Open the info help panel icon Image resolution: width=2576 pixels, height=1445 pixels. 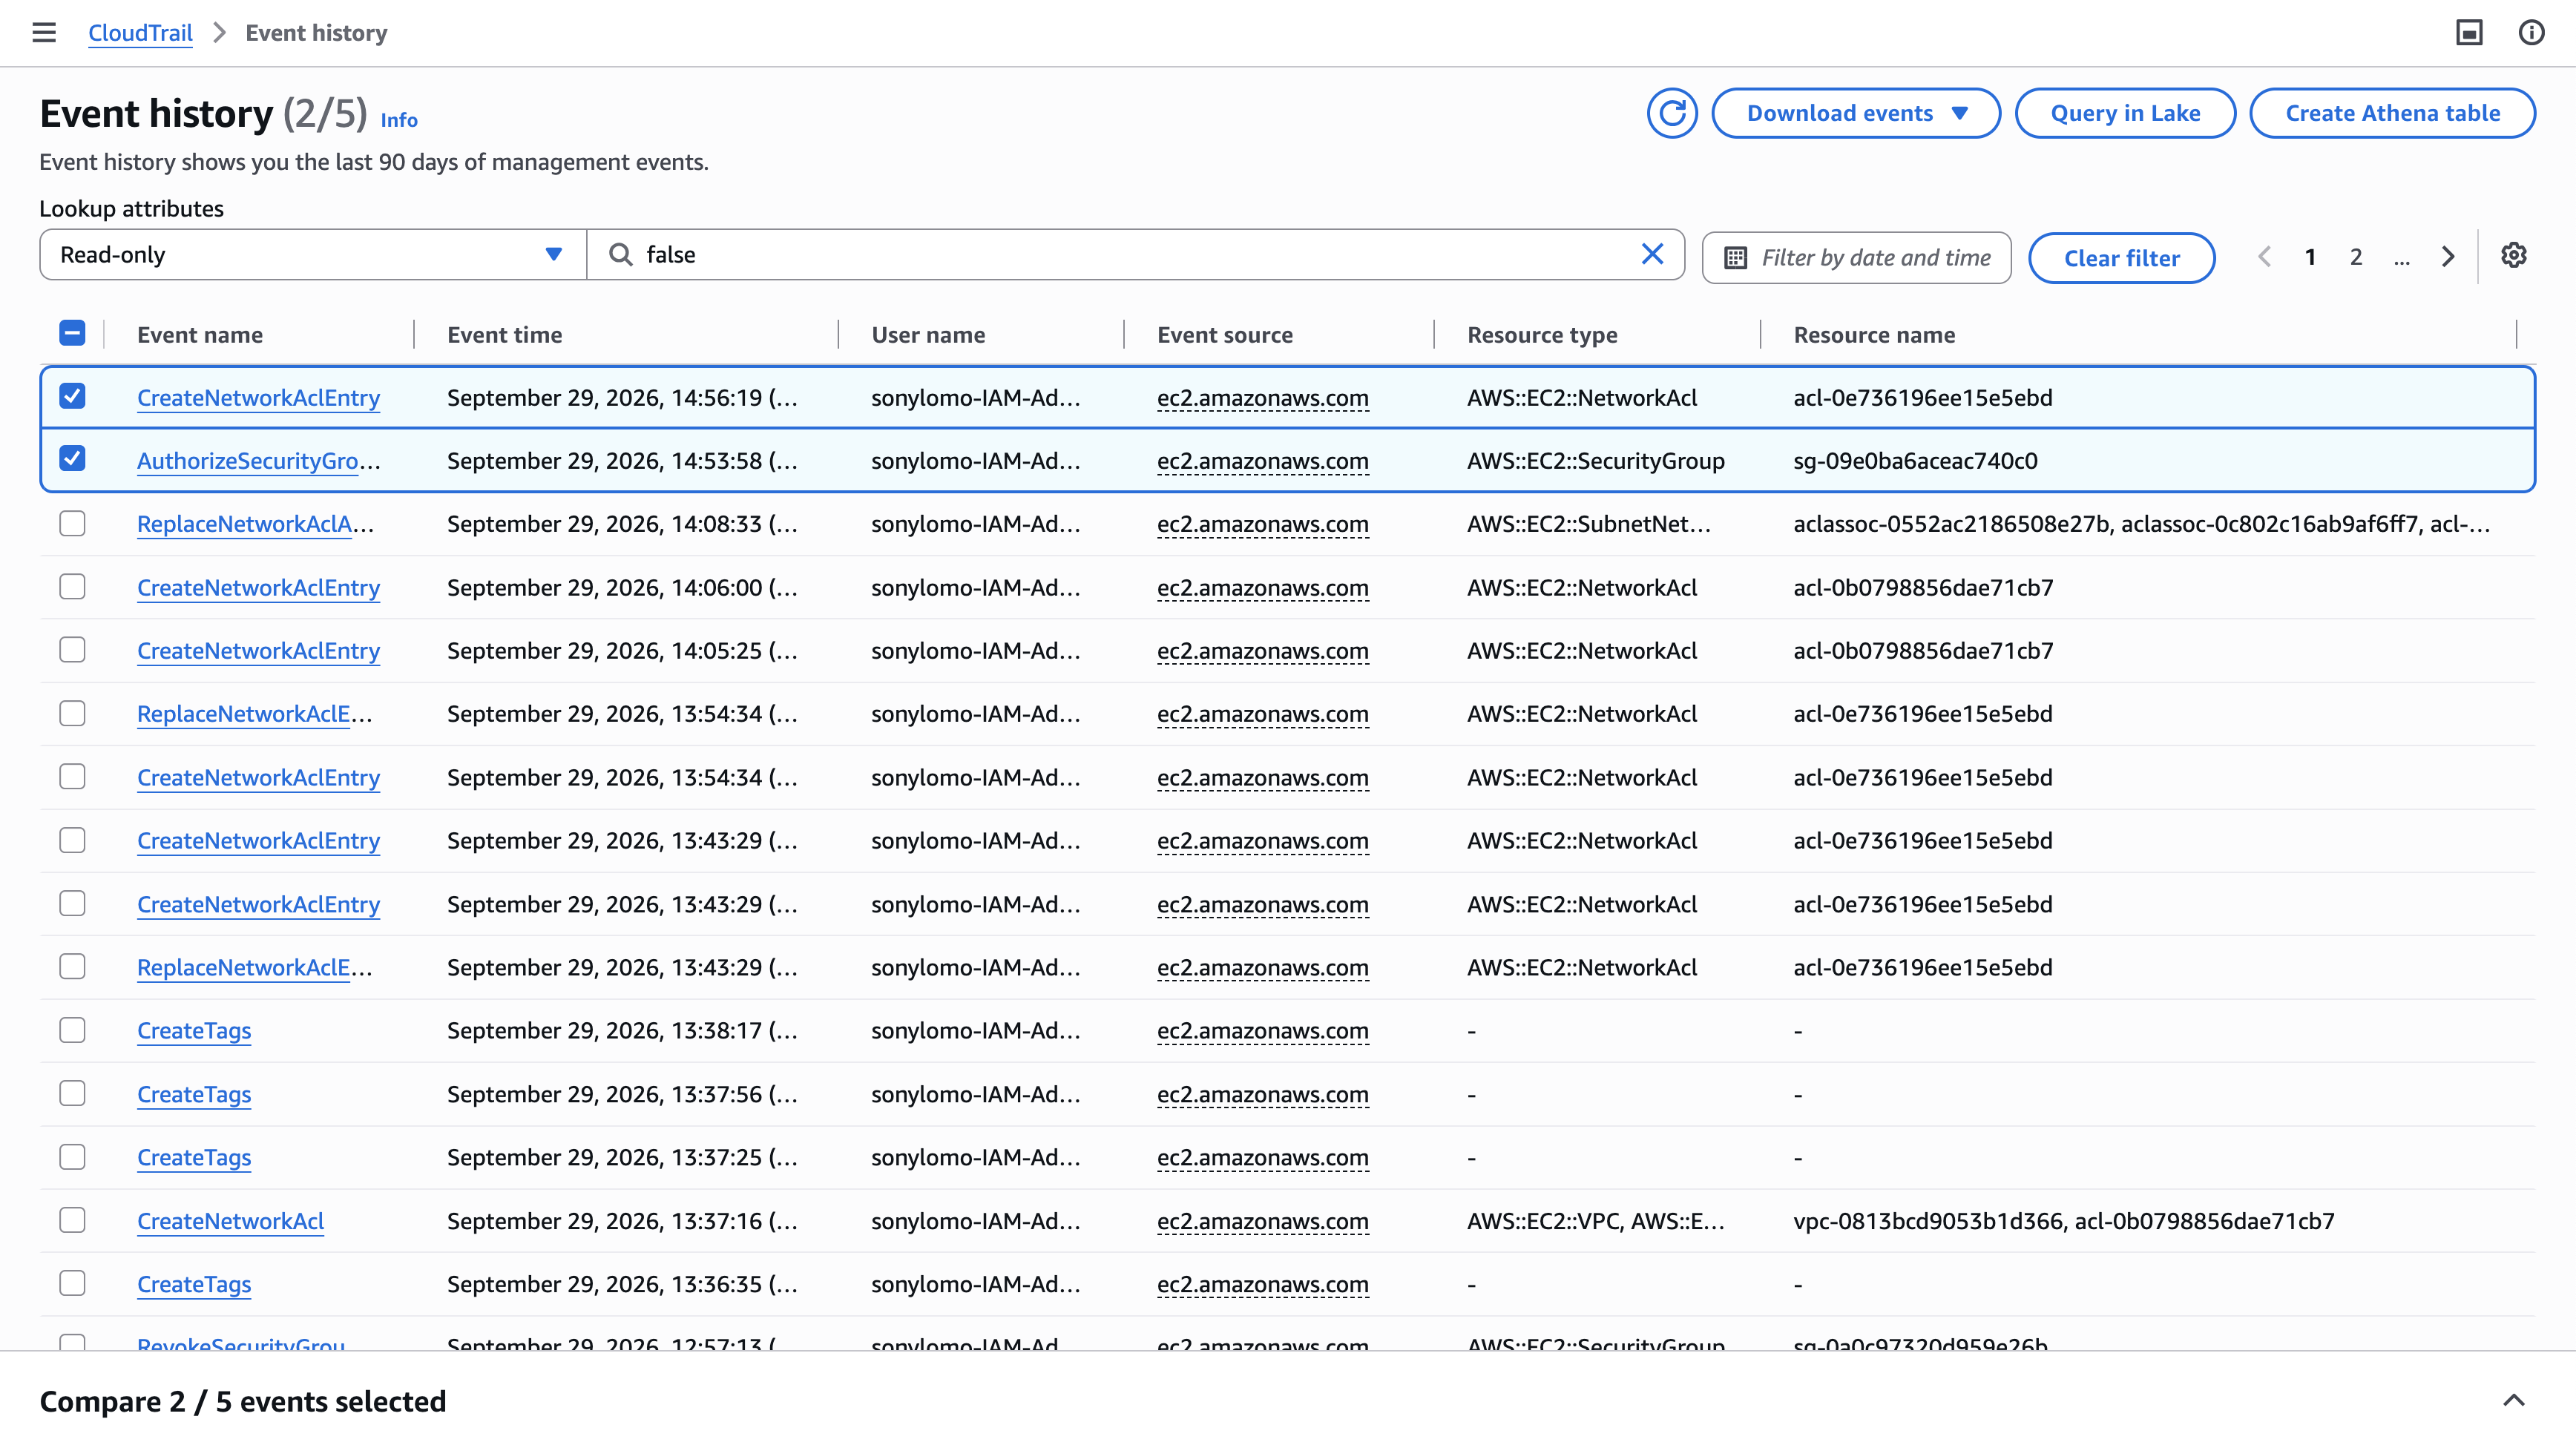(x=2531, y=33)
